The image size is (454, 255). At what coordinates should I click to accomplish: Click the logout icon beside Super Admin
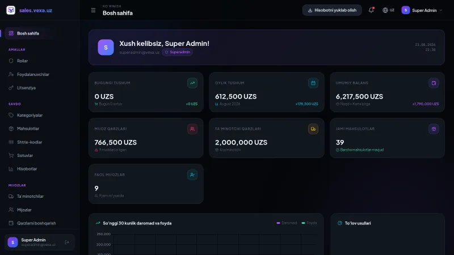(67, 243)
